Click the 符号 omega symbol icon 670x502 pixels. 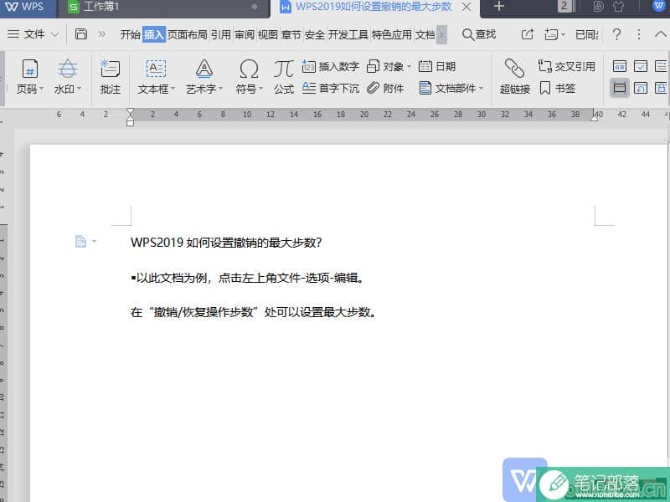point(249,69)
